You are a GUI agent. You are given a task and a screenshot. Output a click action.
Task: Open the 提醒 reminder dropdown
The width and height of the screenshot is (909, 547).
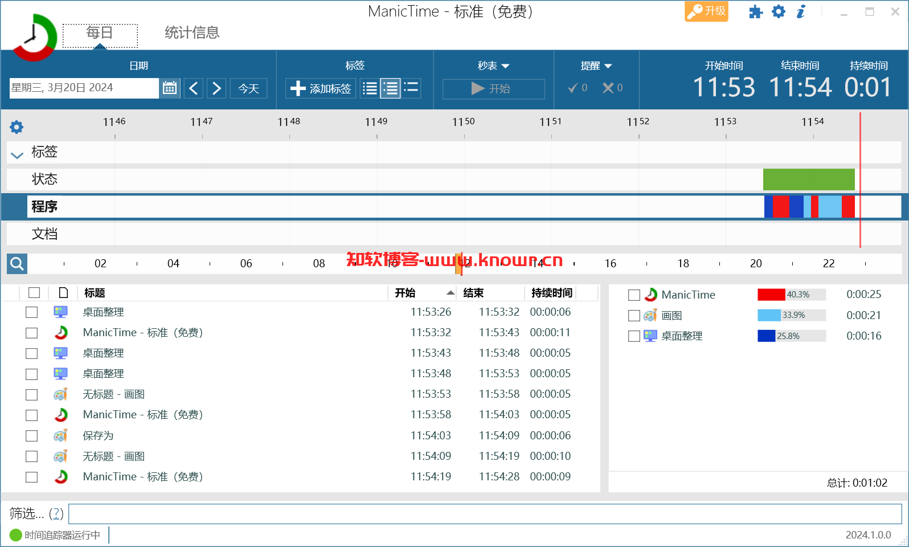596,66
